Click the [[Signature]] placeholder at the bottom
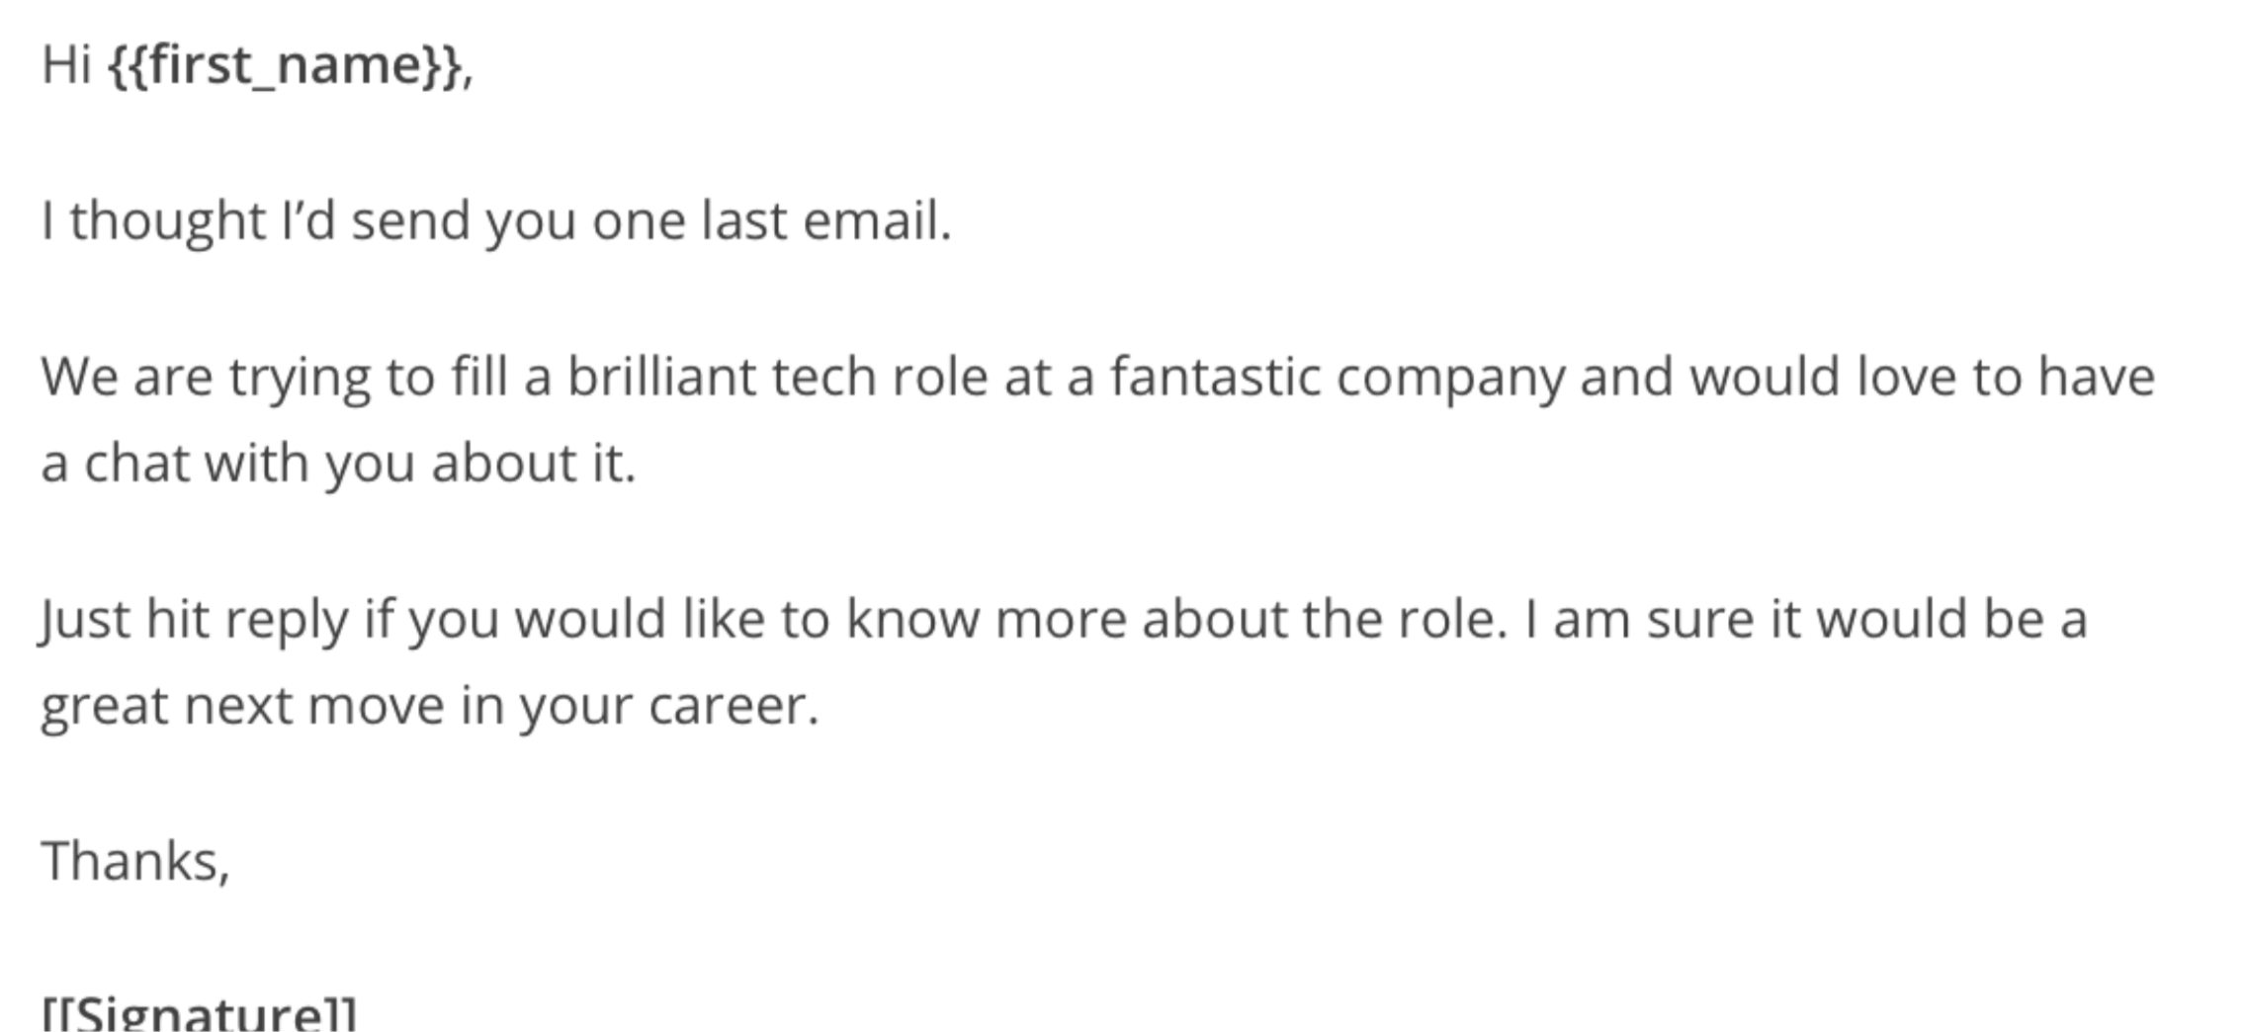 [199, 1012]
